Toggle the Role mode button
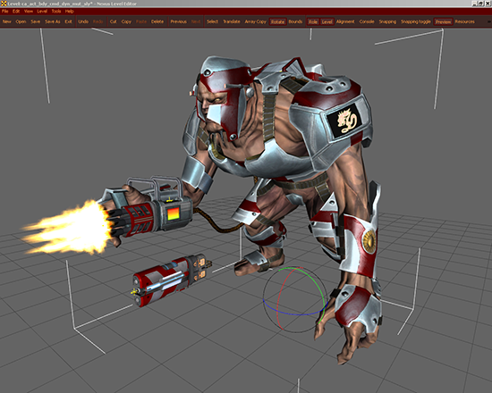492x393 pixels. pyautogui.click(x=313, y=21)
